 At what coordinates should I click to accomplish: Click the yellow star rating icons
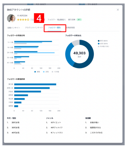[x=23, y=20]
